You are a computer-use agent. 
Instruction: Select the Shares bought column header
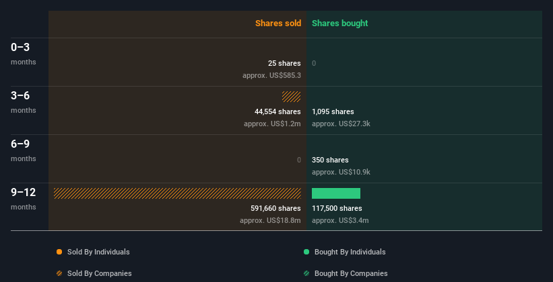click(x=339, y=23)
